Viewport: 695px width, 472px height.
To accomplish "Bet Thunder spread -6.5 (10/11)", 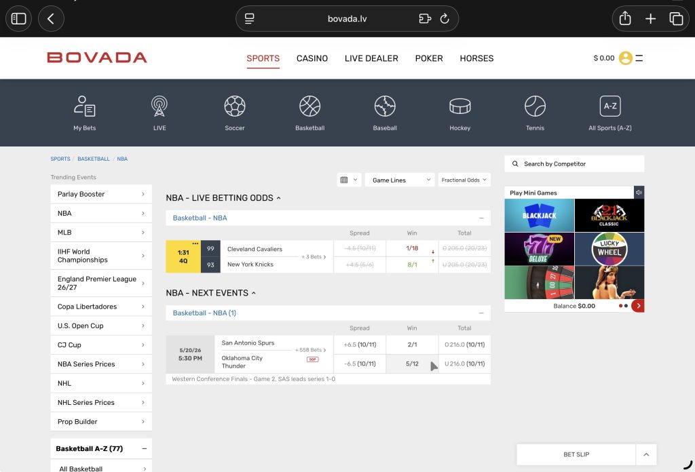I will tap(360, 363).
